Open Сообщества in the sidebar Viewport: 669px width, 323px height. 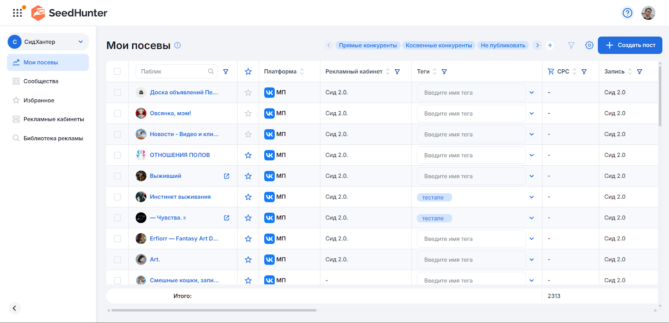[x=41, y=81]
